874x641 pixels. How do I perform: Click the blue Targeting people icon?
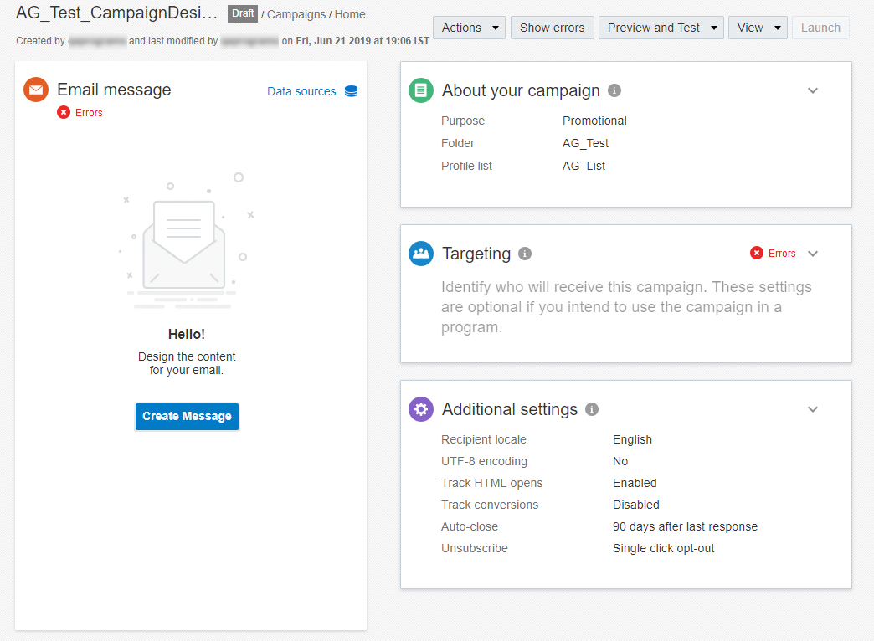pos(421,254)
